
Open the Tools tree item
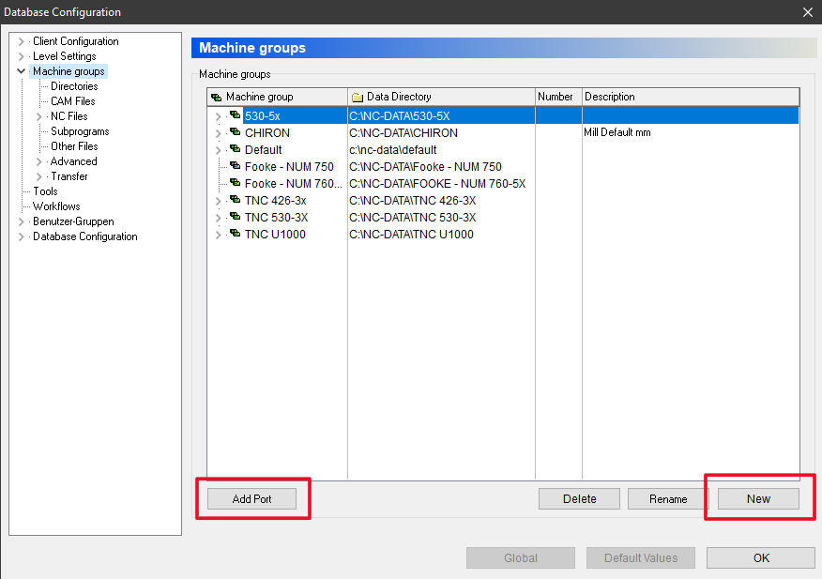click(x=45, y=191)
